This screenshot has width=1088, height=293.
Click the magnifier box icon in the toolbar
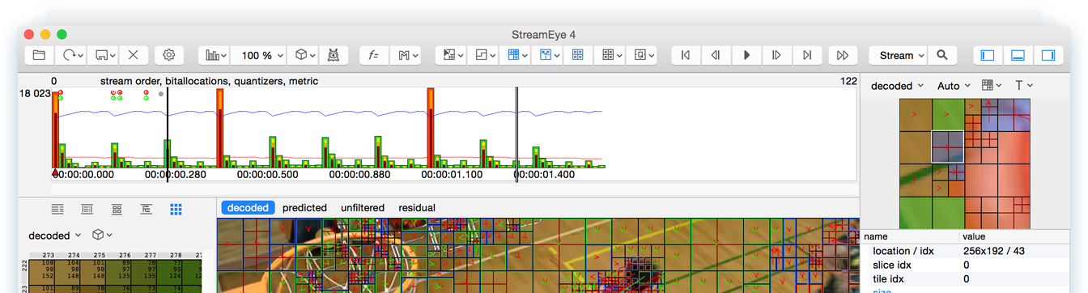click(x=641, y=55)
